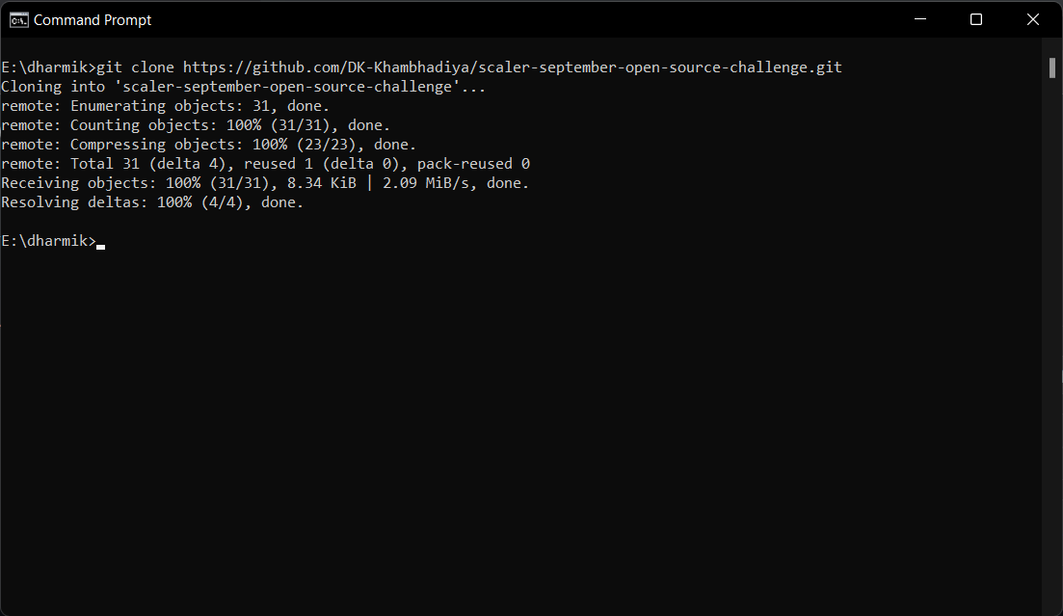Click the maximize window control
Image resolution: width=1063 pixels, height=616 pixels.
[x=976, y=18]
